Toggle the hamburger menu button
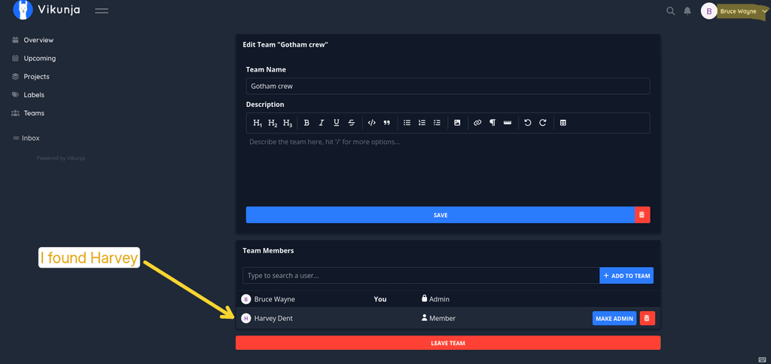This screenshot has height=364, width=771. coord(102,11)
